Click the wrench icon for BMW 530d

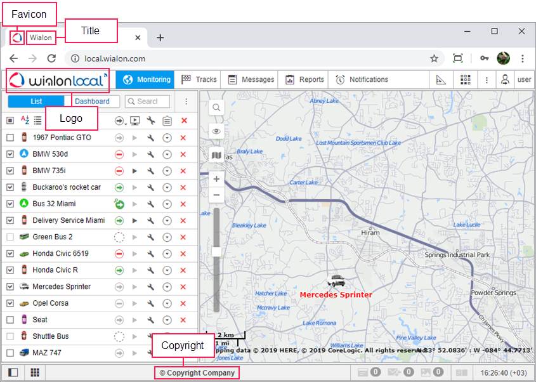tap(150, 154)
